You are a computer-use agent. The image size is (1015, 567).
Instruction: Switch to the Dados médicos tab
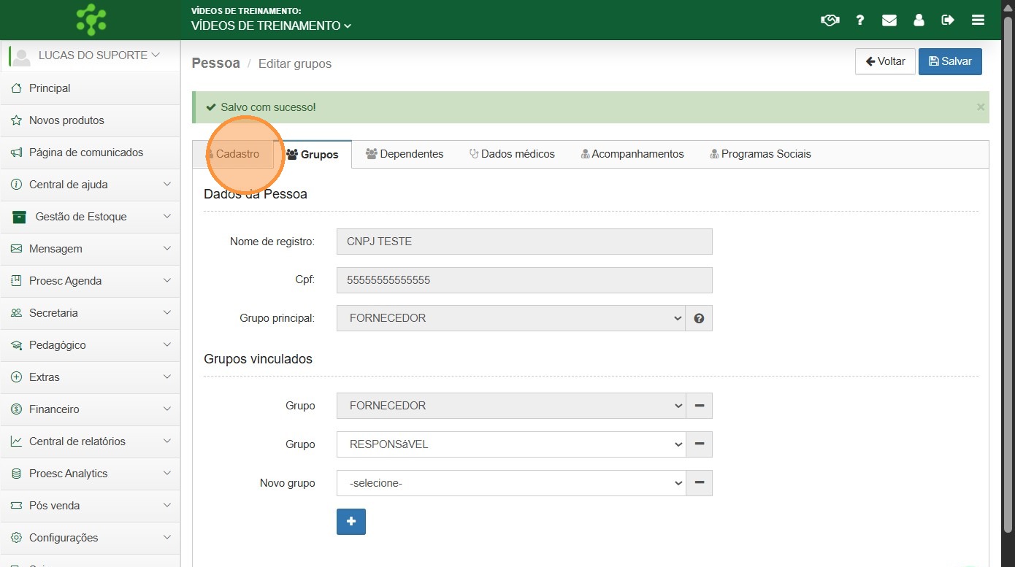click(x=511, y=154)
